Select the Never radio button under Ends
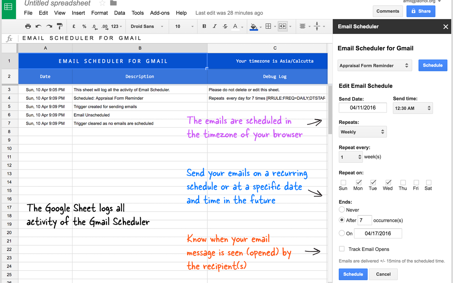 point(342,209)
